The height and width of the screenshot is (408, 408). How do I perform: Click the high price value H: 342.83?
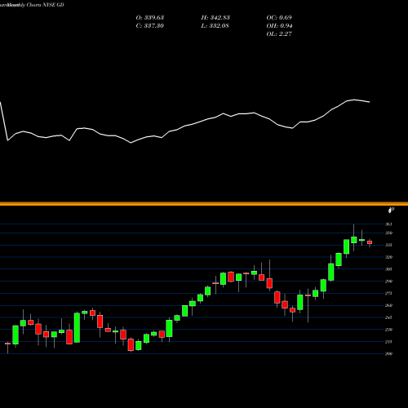coord(215,18)
